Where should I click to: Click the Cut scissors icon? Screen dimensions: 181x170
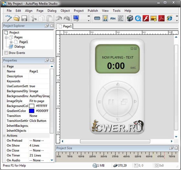(34, 18)
